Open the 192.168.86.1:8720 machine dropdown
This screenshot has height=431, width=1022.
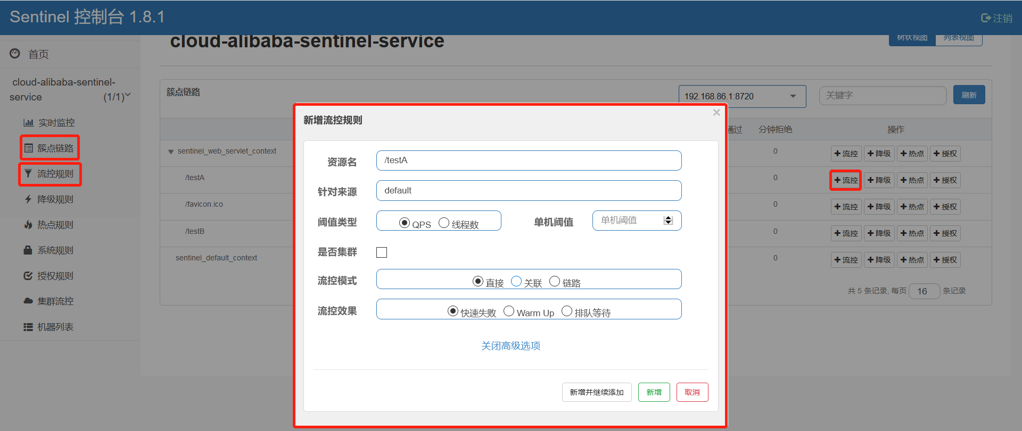click(x=742, y=96)
